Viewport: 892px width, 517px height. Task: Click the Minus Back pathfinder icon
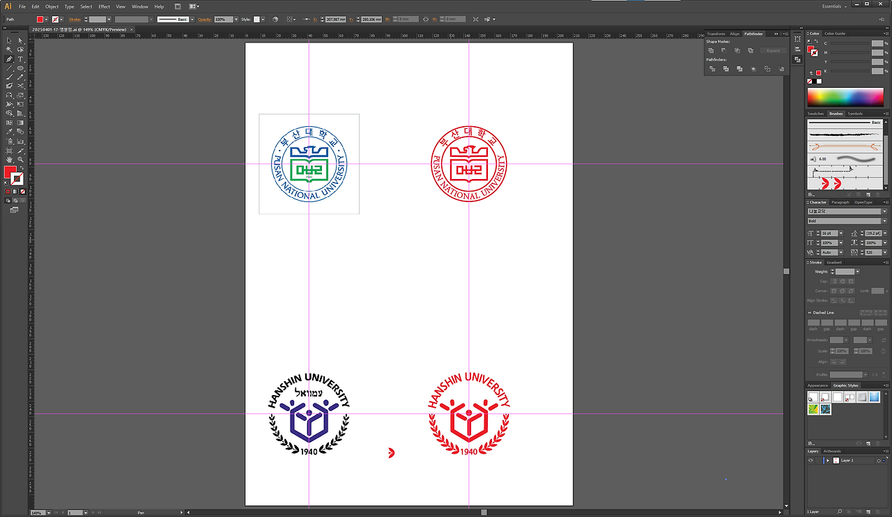782,69
